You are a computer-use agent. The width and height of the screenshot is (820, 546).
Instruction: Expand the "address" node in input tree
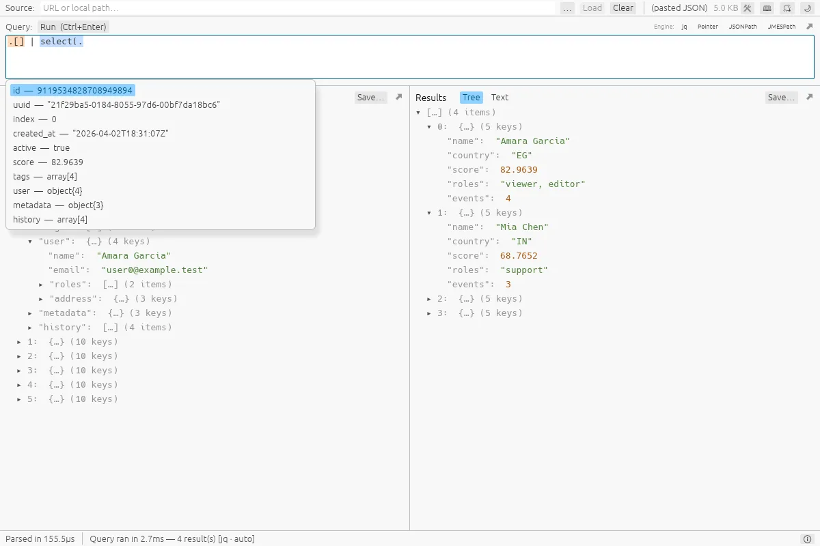click(x=41, y=299)
